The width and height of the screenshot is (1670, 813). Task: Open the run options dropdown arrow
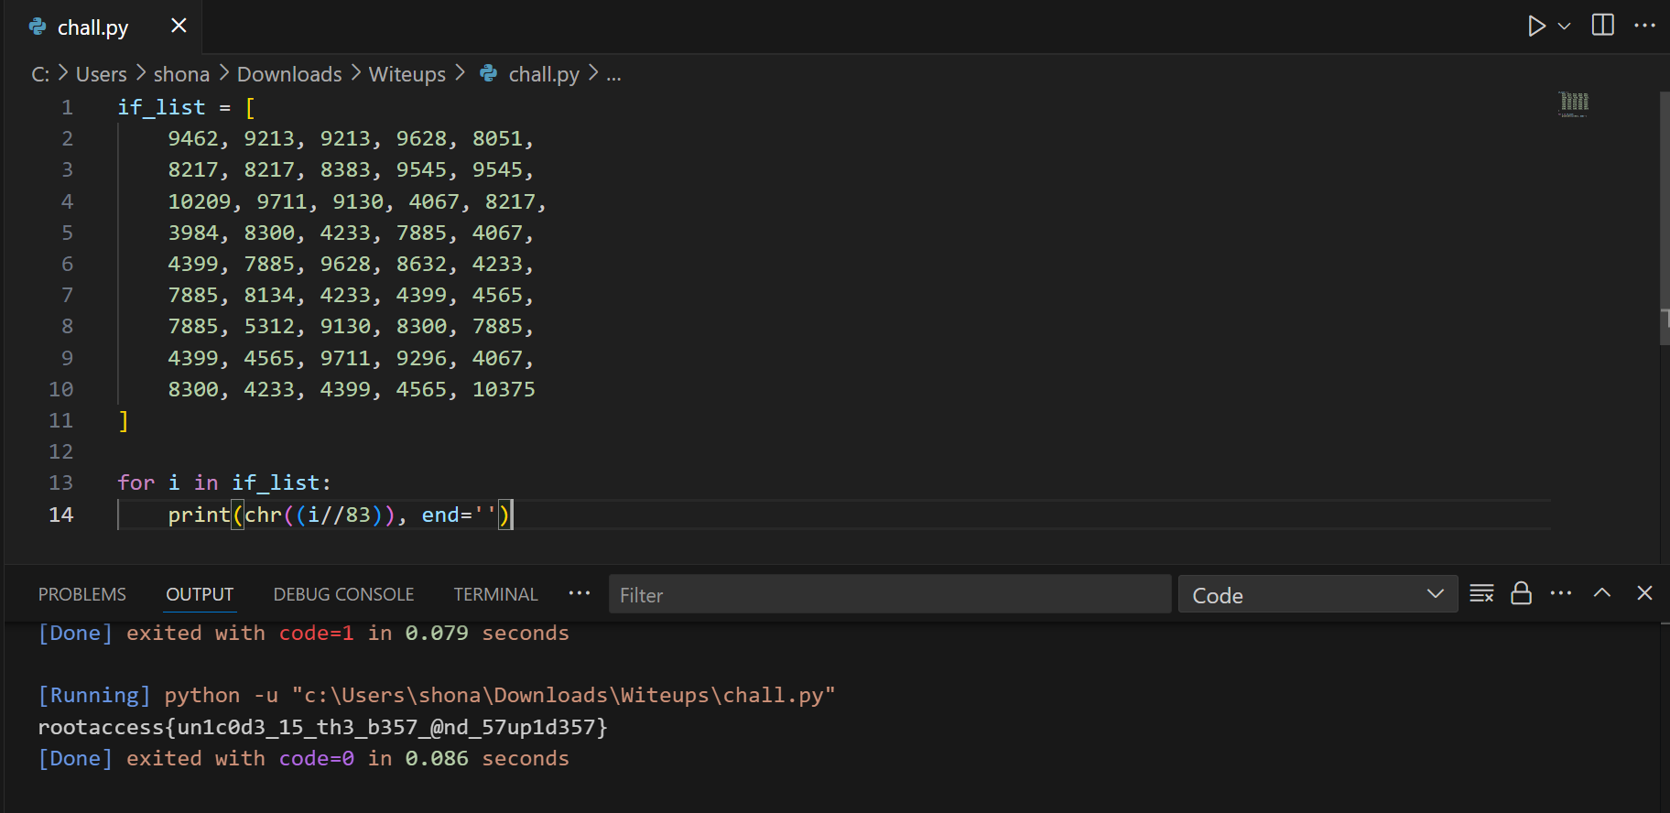[1565, 27]
